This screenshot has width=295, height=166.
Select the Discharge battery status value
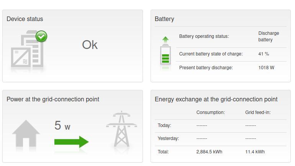(269, 36)
